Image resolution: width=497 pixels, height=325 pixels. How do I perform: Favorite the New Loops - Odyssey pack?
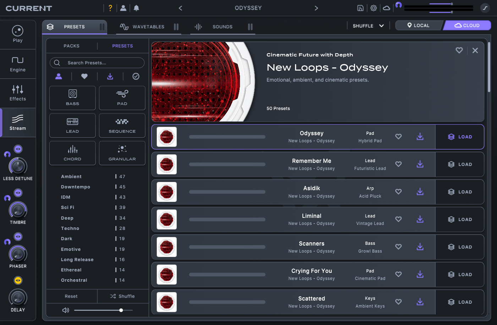click(459, 50)
